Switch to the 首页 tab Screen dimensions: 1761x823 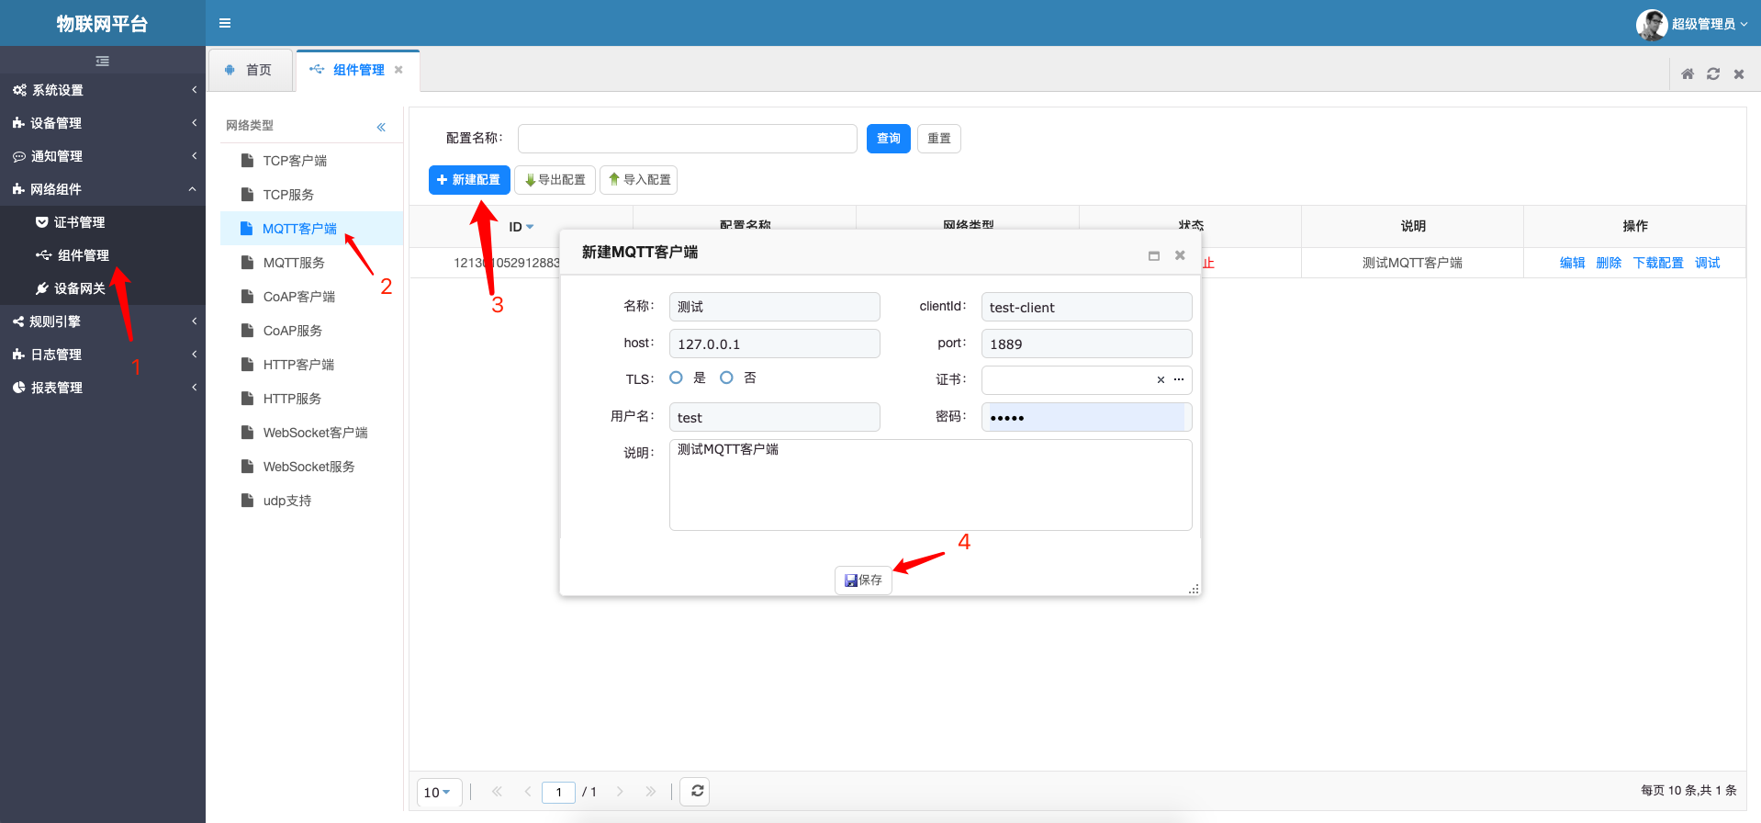[x=250, y=70]
